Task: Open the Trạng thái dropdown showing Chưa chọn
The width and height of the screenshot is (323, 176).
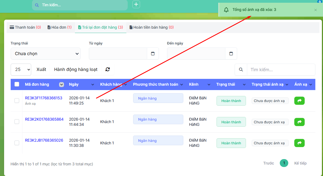Action: [46, 54]
